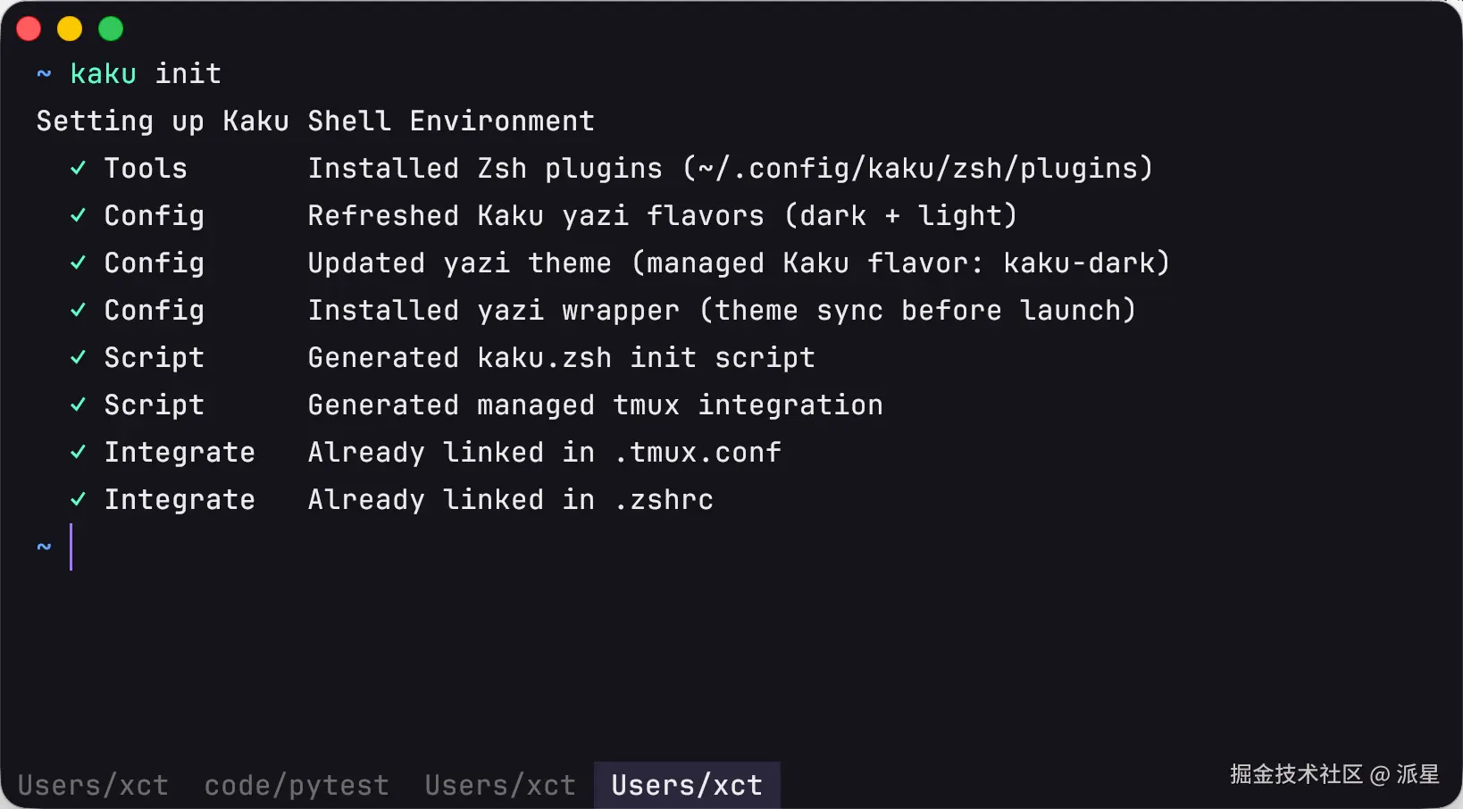1463x809 pixels.
Task: Click the Setting up Kaku Shell Environment heading
Action: 315,121
